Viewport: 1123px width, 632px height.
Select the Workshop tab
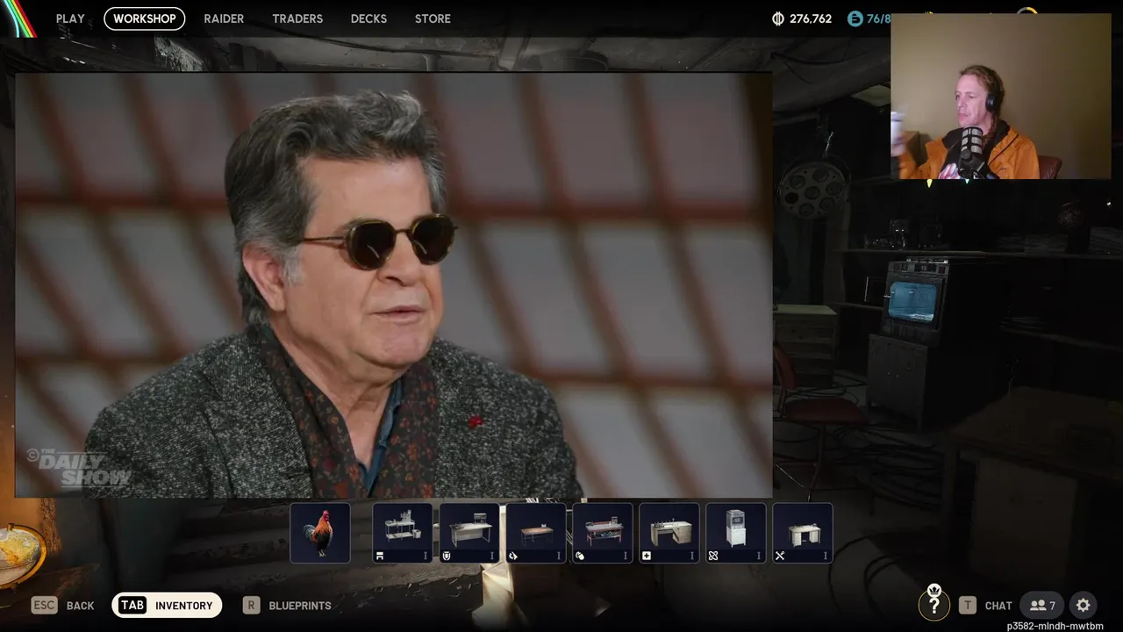click(x=145, y=18)
